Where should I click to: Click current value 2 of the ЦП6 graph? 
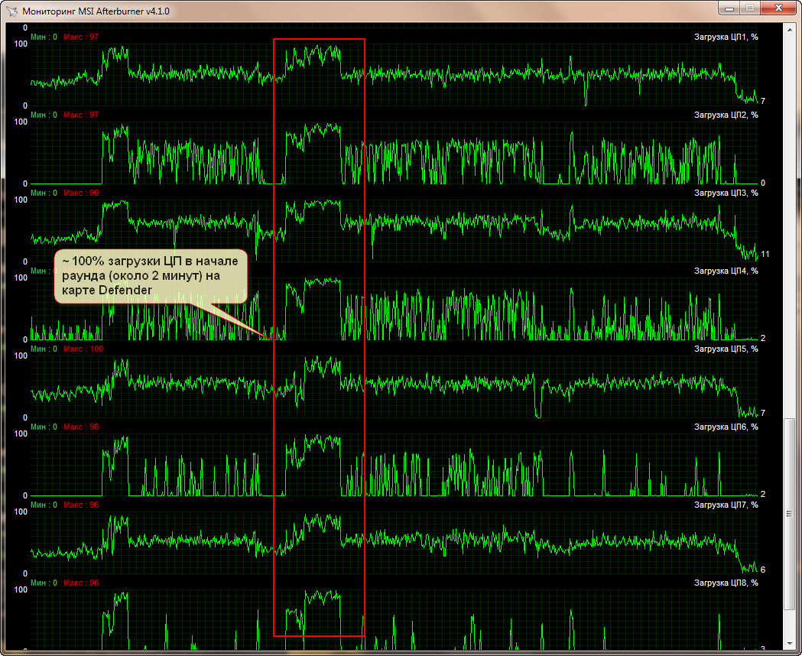[762, 495]
